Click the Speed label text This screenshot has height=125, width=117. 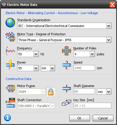click(78, 63)
